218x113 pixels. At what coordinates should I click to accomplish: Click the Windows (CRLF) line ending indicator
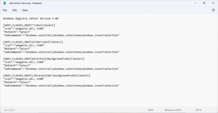pyautogui.click(x=173, y=110)
